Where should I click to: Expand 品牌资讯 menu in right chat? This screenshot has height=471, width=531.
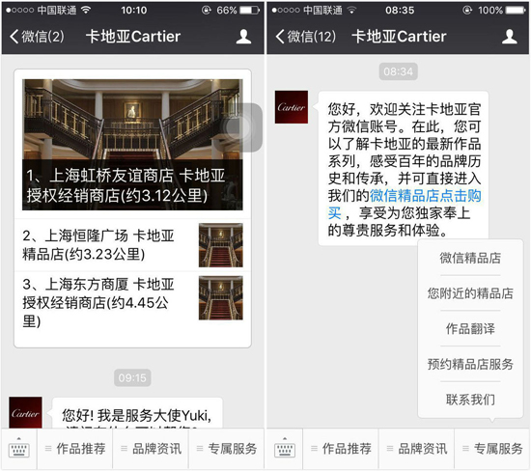[416, 449]
